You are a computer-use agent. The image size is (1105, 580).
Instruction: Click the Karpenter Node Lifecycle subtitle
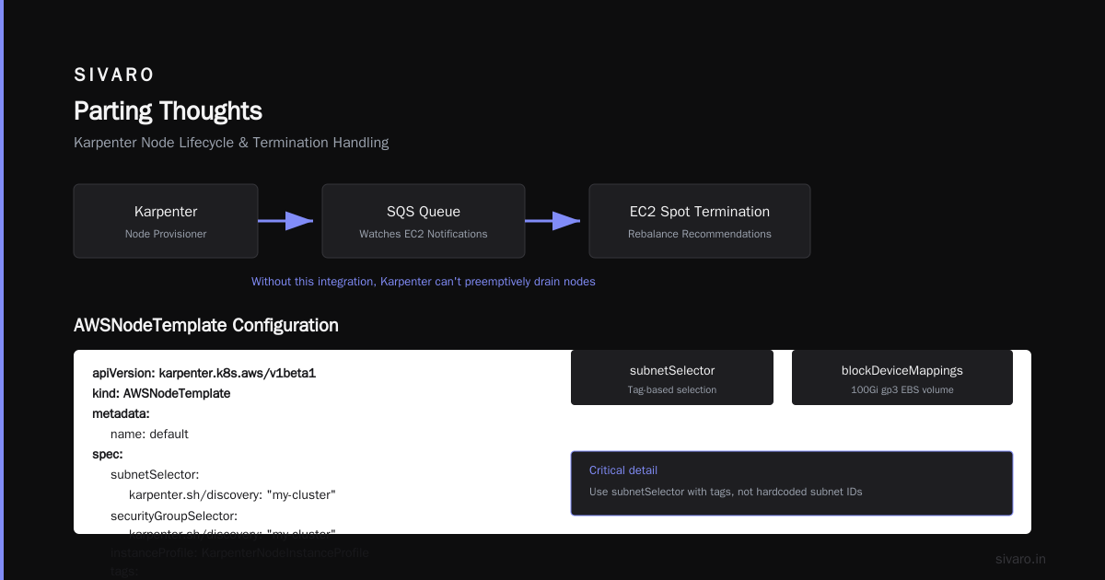point(231,143)
